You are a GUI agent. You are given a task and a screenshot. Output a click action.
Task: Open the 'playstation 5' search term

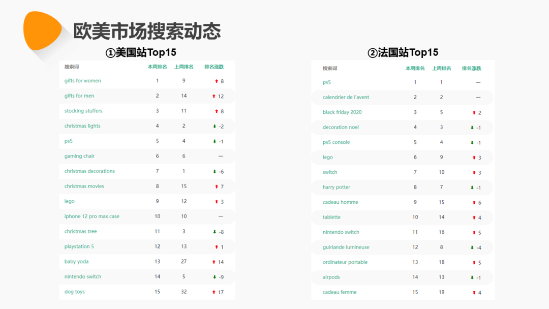click(79, 246)
